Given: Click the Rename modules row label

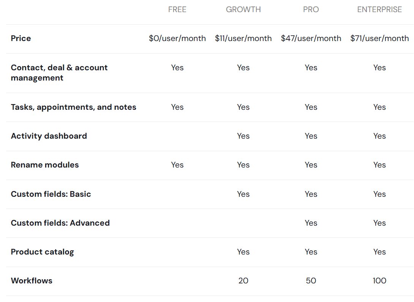Looking at the screenshot, I should [x=45, y=165].
